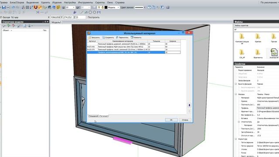Collapse the Высота фасадов property group

coord(236,84)
